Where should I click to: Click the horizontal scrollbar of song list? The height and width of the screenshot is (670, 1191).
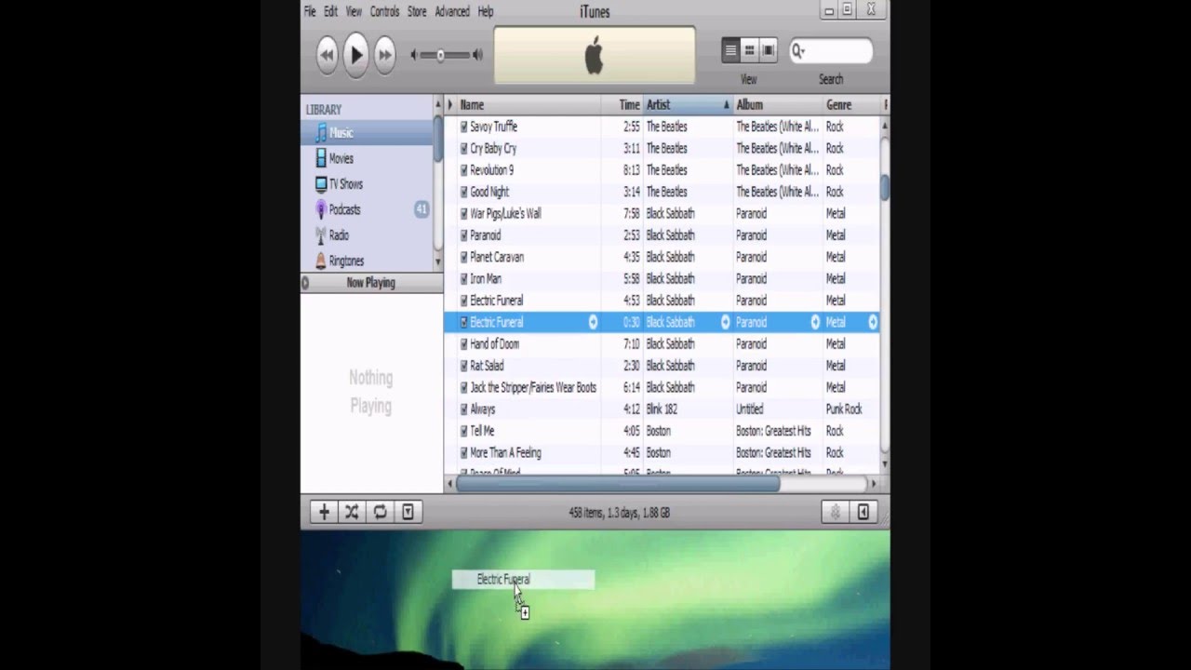point(617,484)
